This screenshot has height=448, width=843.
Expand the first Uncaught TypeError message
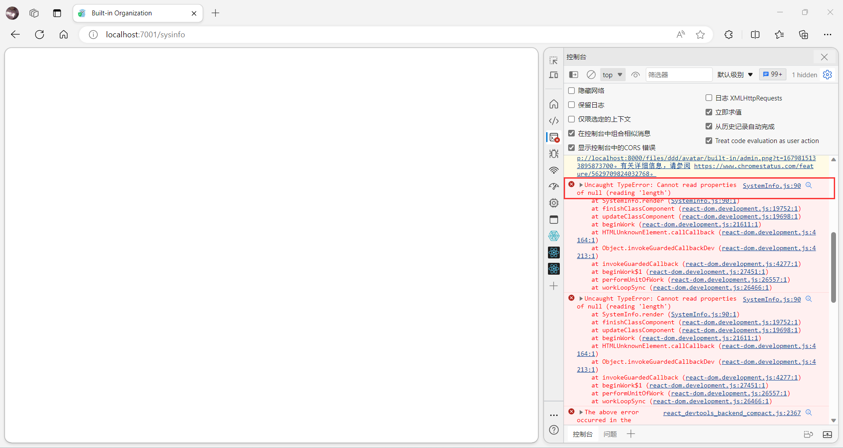pyautogui.click(x=581, y=185)
